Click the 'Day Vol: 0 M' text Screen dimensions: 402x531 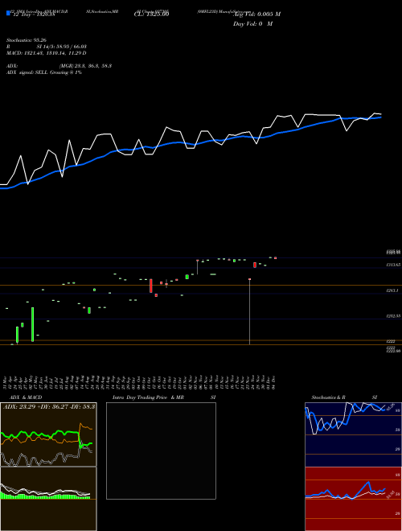[252, 24]
